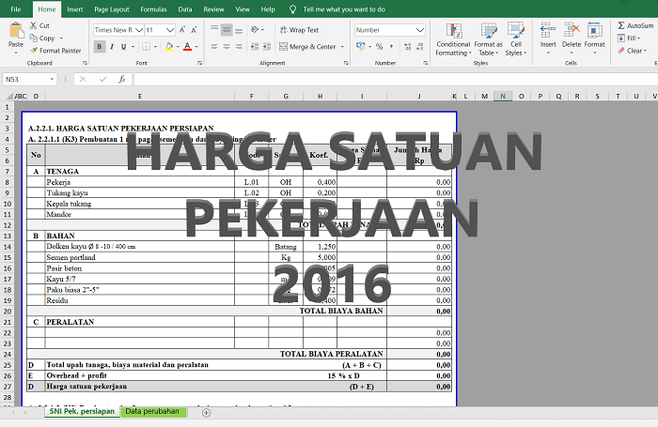Click cell containing Tukang kayu
Image resolution: width=658 pixels, height=427 pixels.
coord(140,192)
